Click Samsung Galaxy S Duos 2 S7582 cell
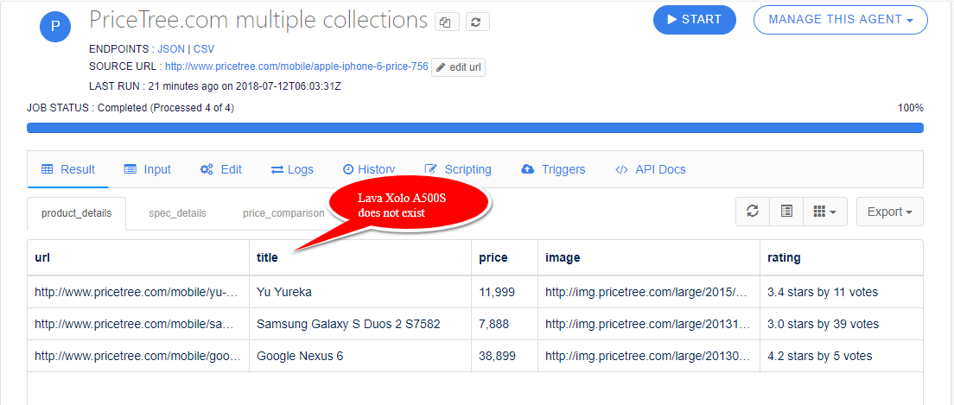The width and height of the screenshot is (954, 405). pos(360,324)
